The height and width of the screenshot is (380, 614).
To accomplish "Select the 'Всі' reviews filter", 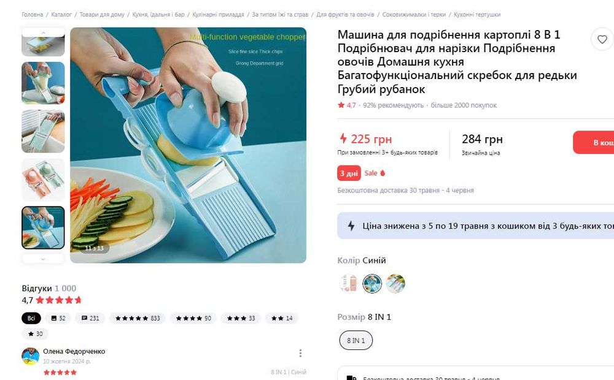I will [x=31, y=318].
